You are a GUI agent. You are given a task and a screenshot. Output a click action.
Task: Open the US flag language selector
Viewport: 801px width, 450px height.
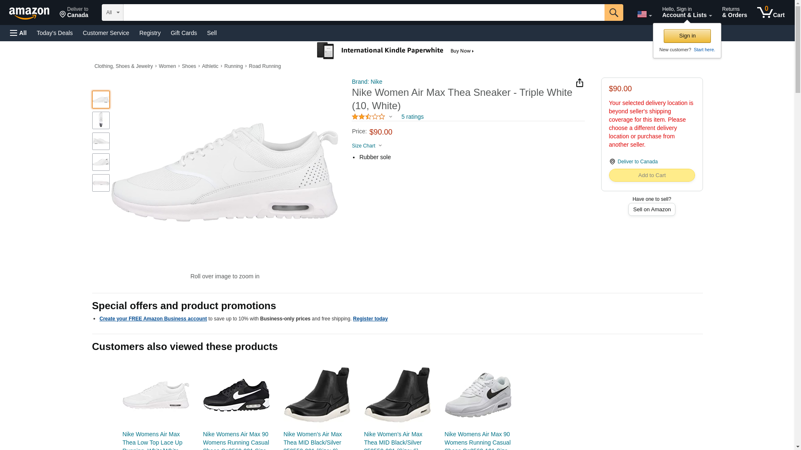click(644, 14)
